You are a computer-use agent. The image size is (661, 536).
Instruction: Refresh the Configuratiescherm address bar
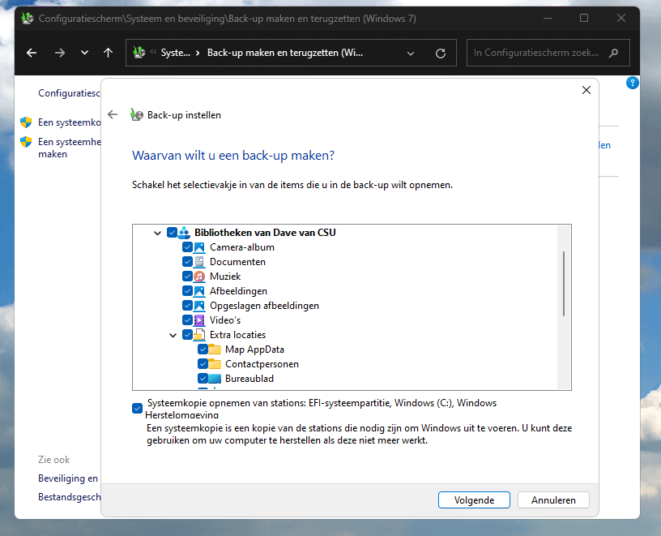(441, 53)
